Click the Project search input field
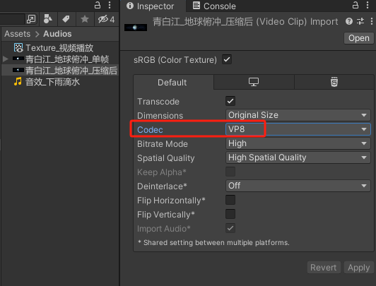This screenshot has height=286, width=376. 13,19
